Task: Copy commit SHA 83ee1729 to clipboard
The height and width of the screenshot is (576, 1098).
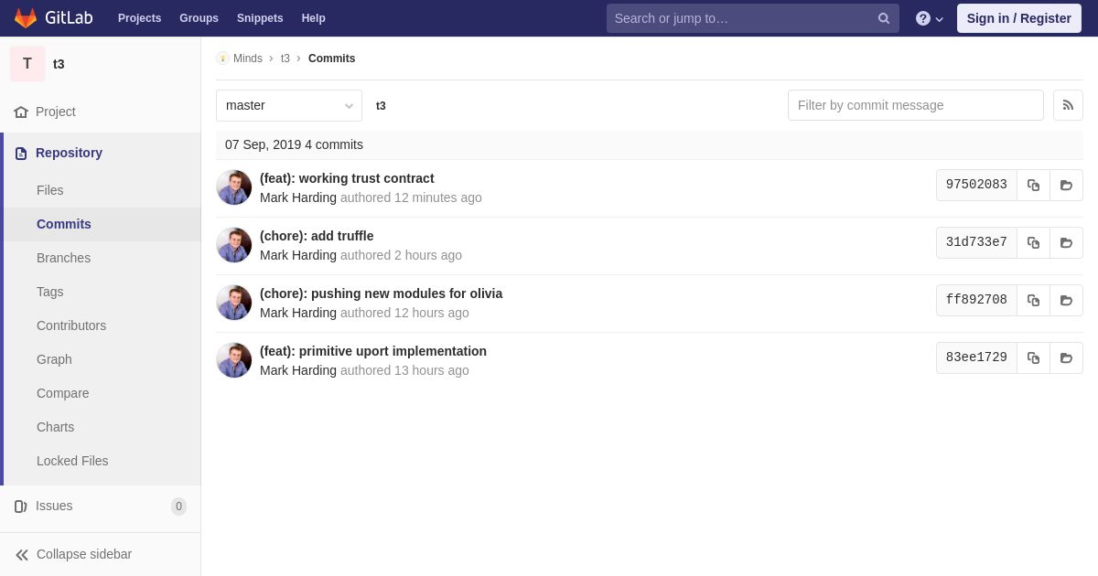Action: pos(1033,357)
